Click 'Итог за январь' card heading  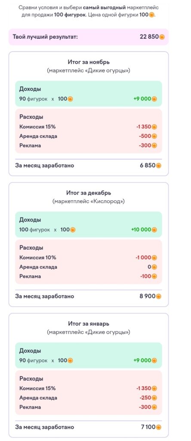(x=89, y=324)
